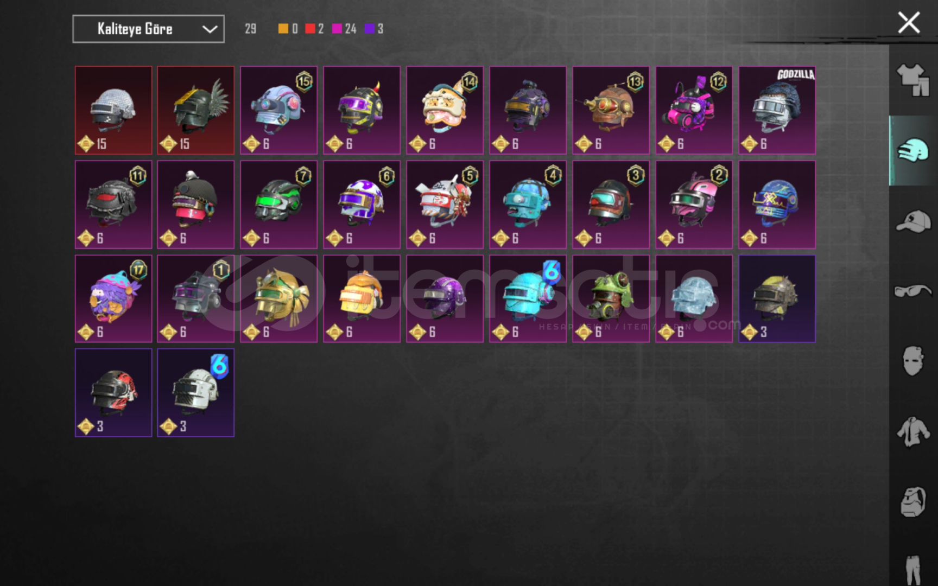Select the silver glitter helmet worth 15
The image size is (938, 586).
coord(113,110)
